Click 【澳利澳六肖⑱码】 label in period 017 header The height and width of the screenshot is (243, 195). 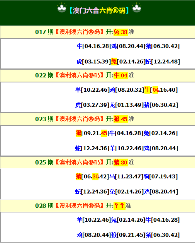point(80,32)
